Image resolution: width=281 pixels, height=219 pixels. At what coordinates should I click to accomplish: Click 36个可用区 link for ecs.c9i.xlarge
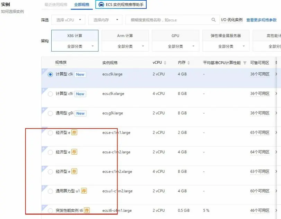pyautogui.click(x=260, y=93)
